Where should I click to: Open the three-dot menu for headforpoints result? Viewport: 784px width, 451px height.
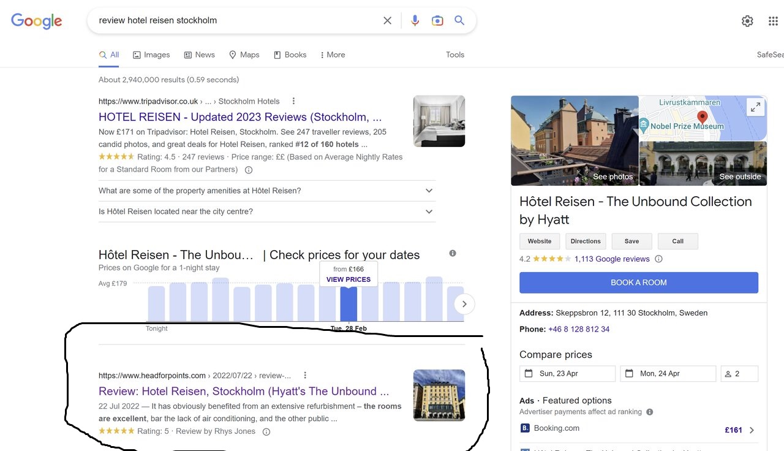click(305, 376)
